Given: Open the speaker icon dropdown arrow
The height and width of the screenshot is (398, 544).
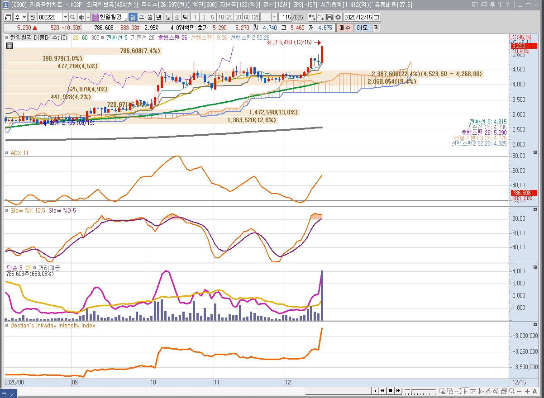Looking at the screenshot, I should tap(88, 17).
